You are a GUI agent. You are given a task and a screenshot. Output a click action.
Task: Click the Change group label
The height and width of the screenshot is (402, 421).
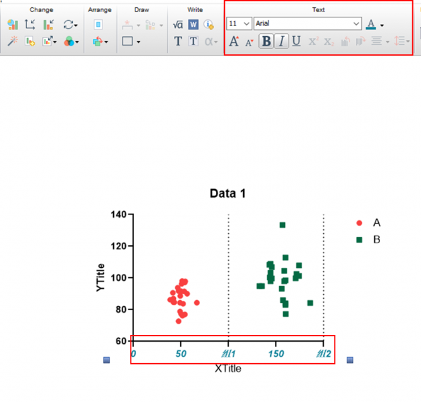[x=41, y=10]
